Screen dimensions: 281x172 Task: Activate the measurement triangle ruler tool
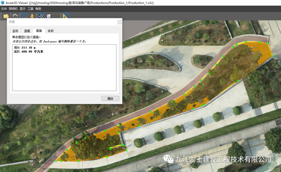point(65,16)
